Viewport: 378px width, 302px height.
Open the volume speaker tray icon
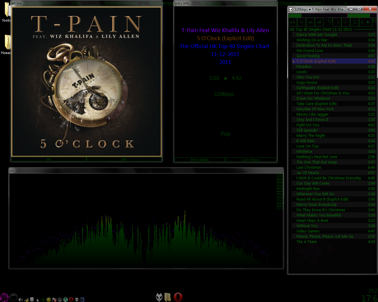tap(21, 300)
